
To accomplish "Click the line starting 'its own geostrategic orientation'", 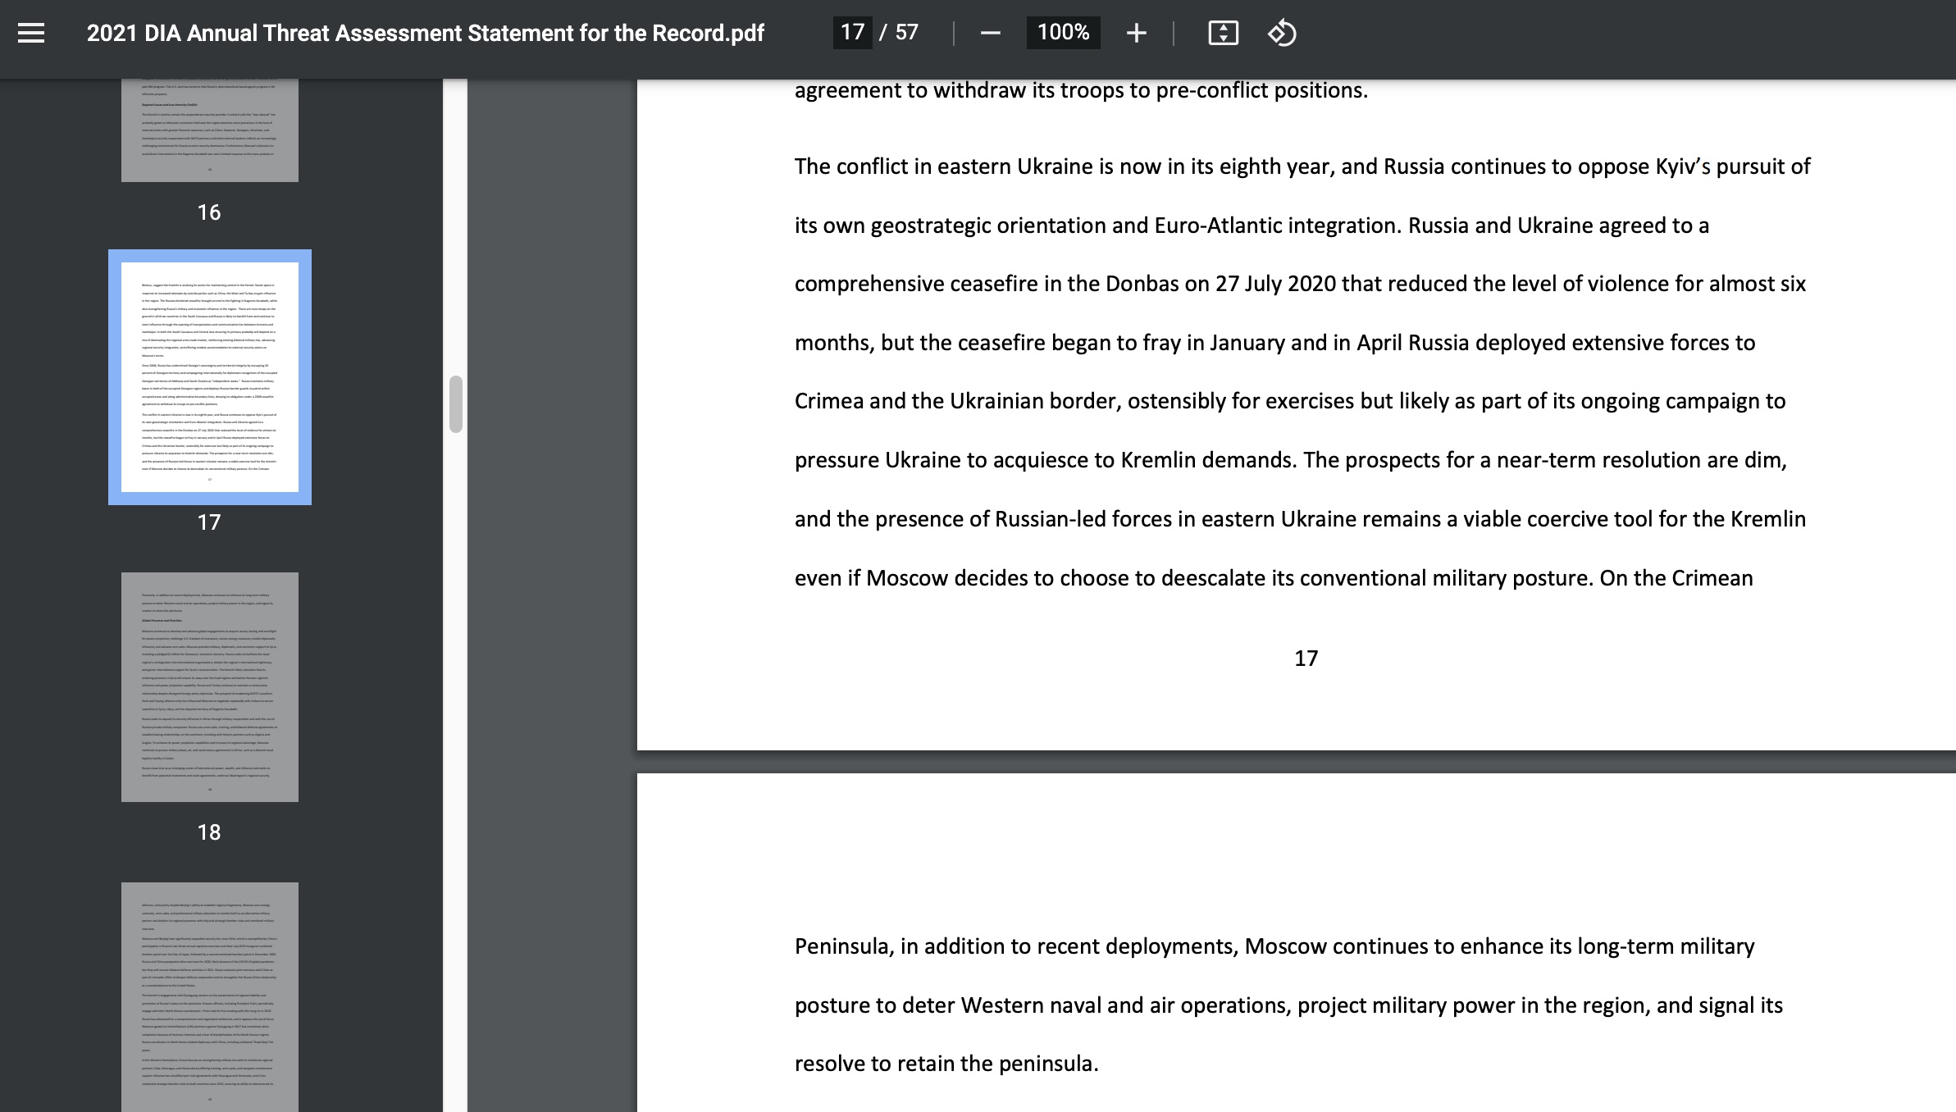I will [x=1252, y=226].
